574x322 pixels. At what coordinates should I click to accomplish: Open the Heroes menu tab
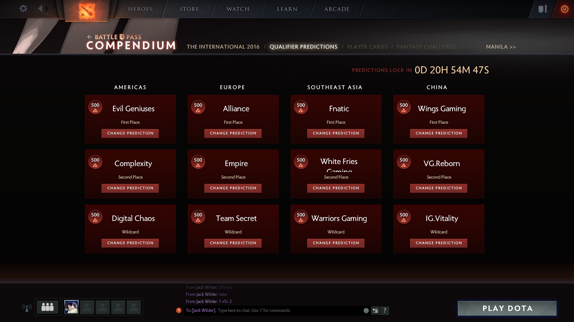140,9
